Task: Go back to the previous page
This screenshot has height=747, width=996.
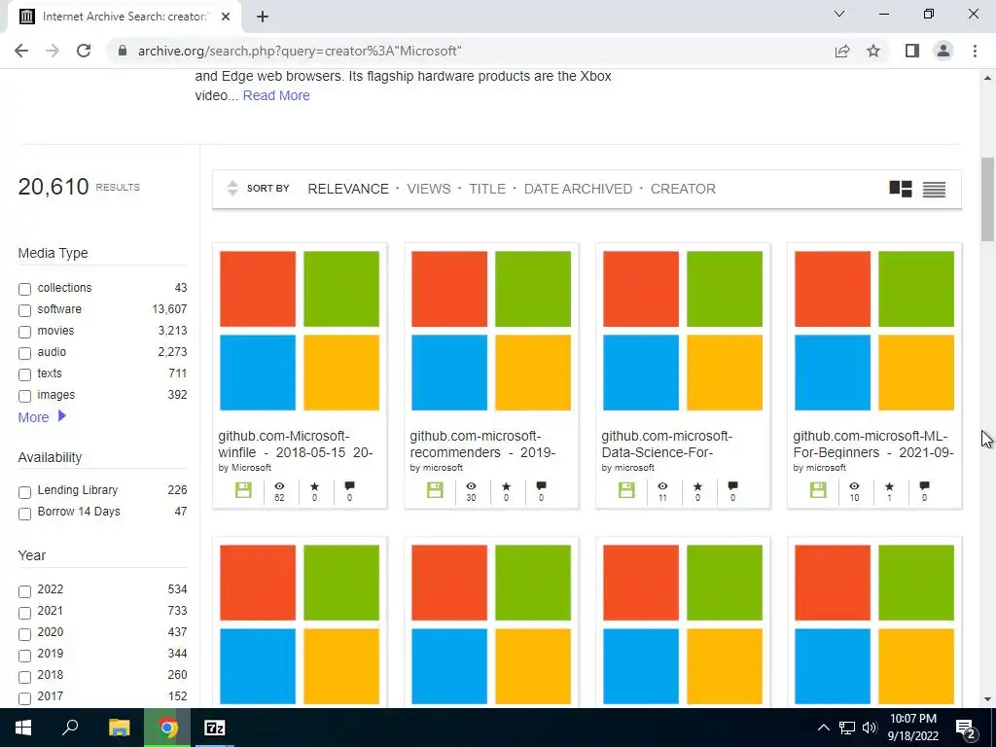Action: [21, 51]
